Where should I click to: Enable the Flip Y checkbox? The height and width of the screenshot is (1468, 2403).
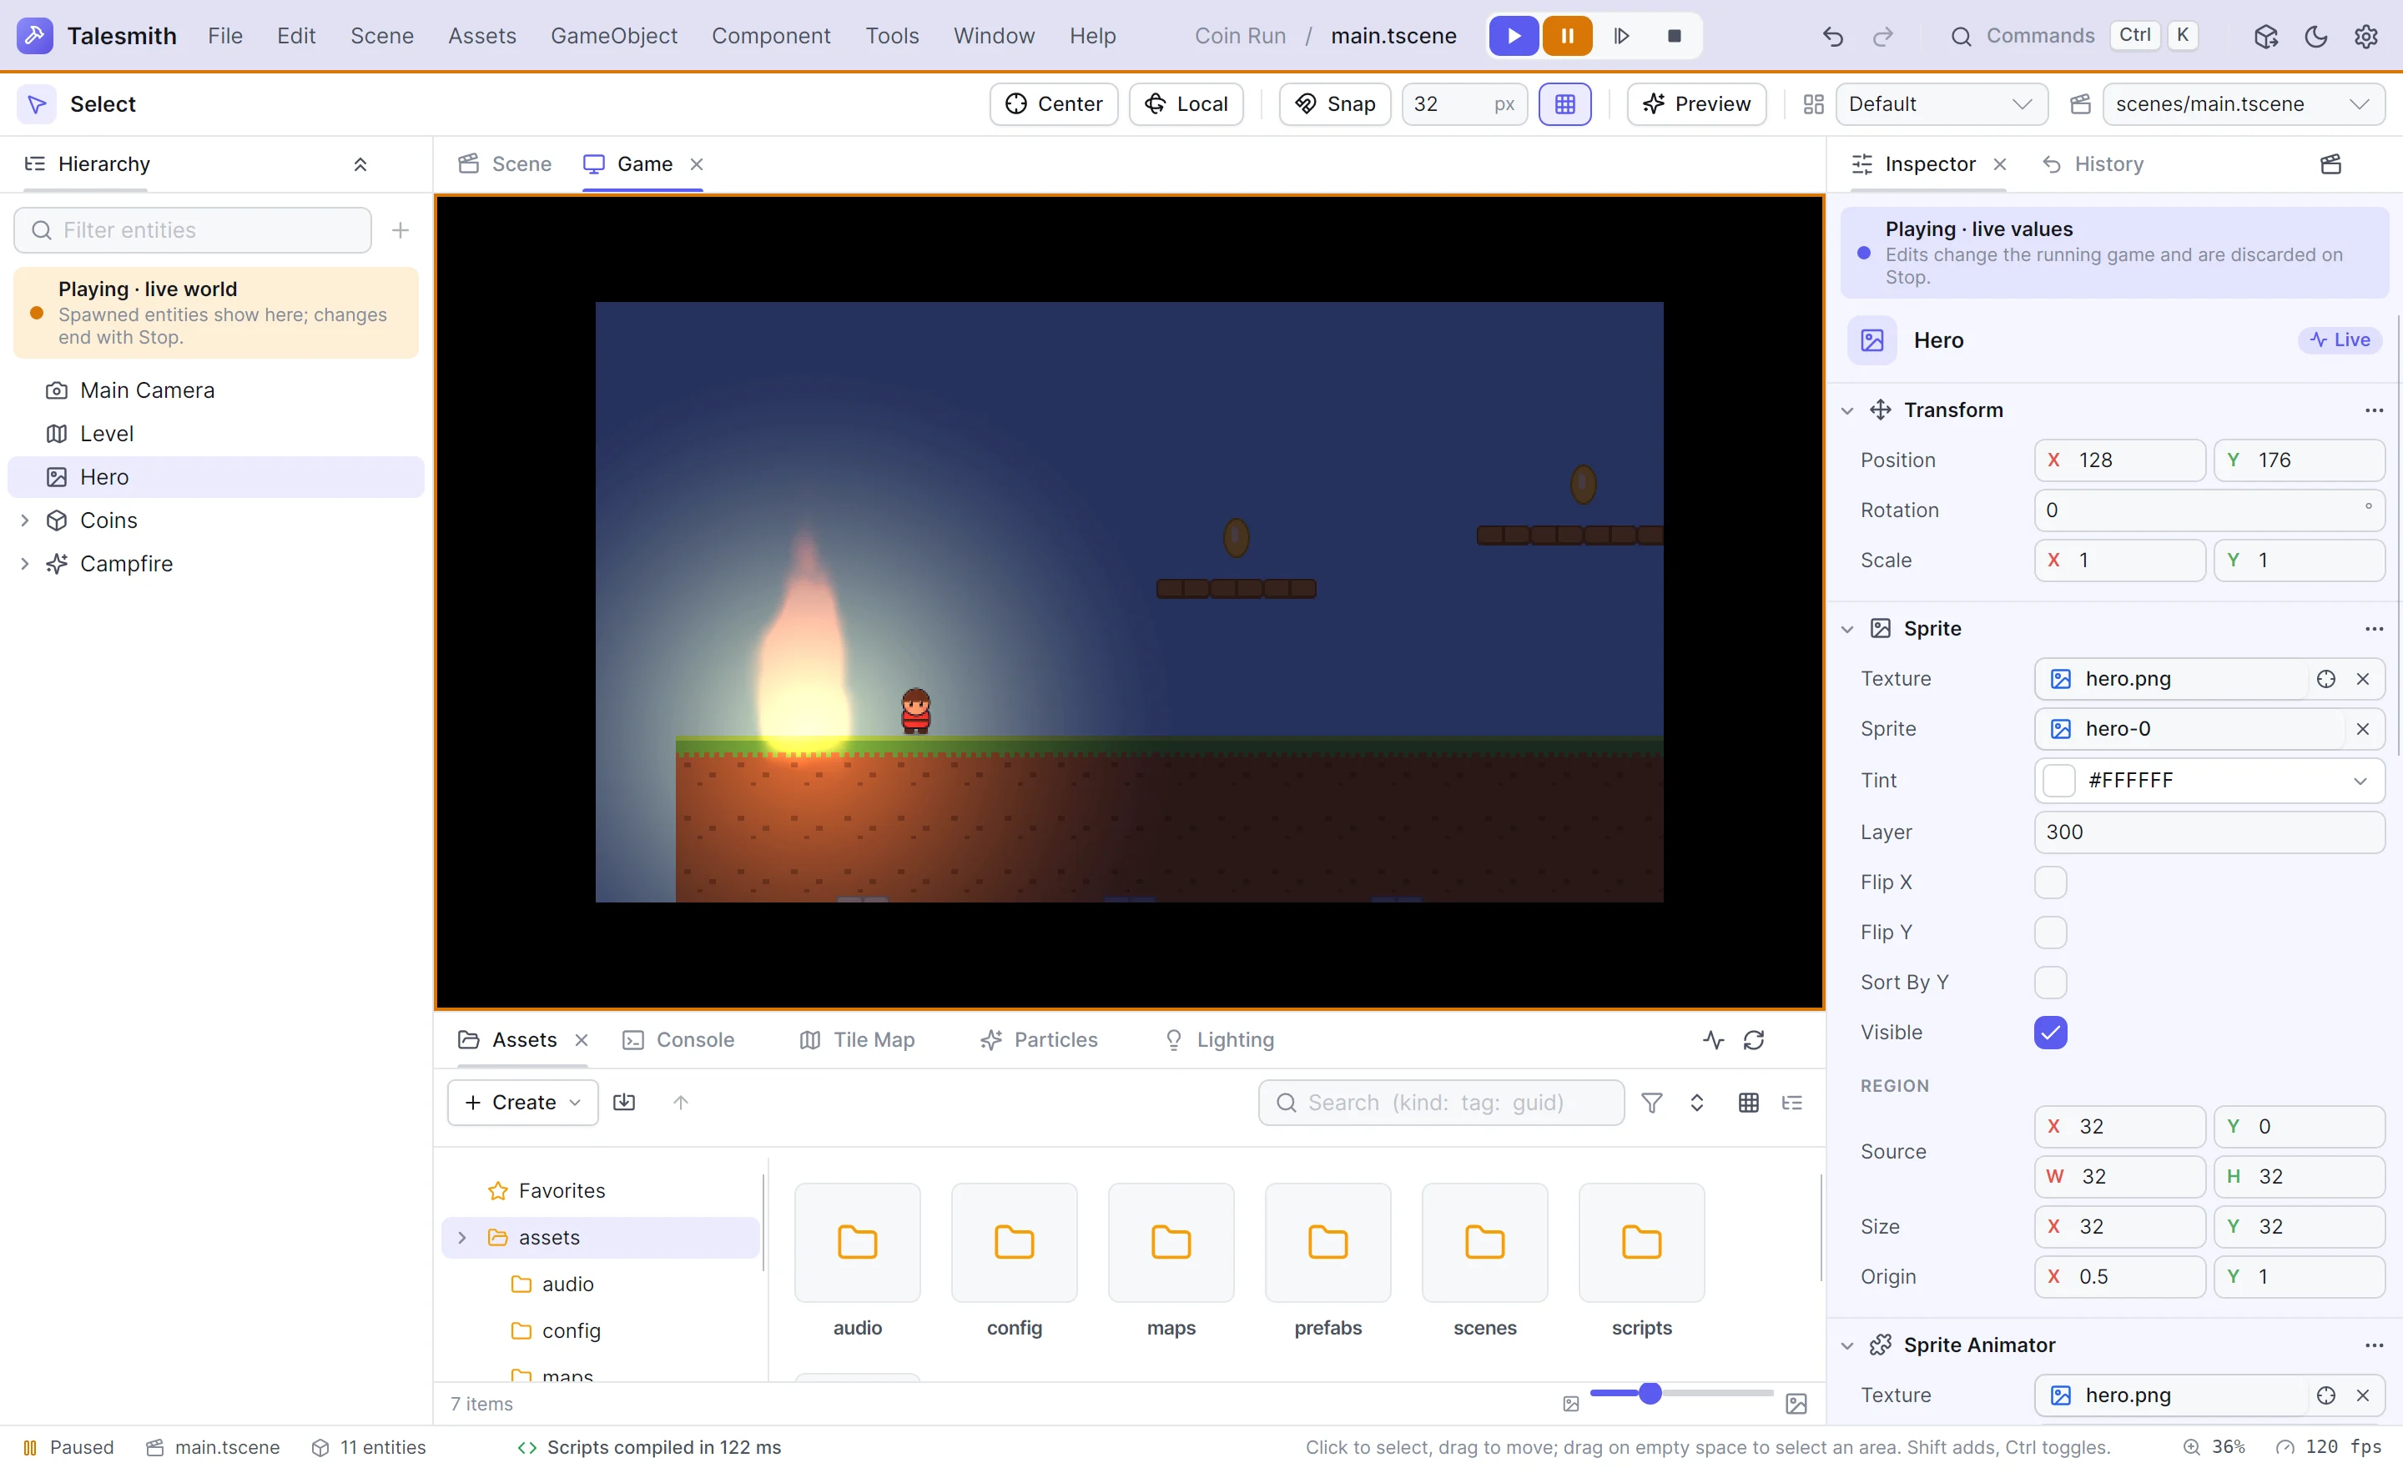(x=2050, y=933)
